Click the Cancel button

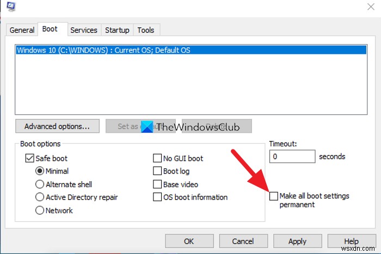click(243, 241)
